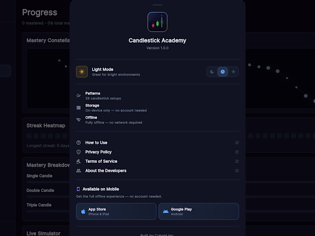Expand the Triple Candle breakdown section
Viewport: 315px width, 236px height.
click(x=39, y=205)
